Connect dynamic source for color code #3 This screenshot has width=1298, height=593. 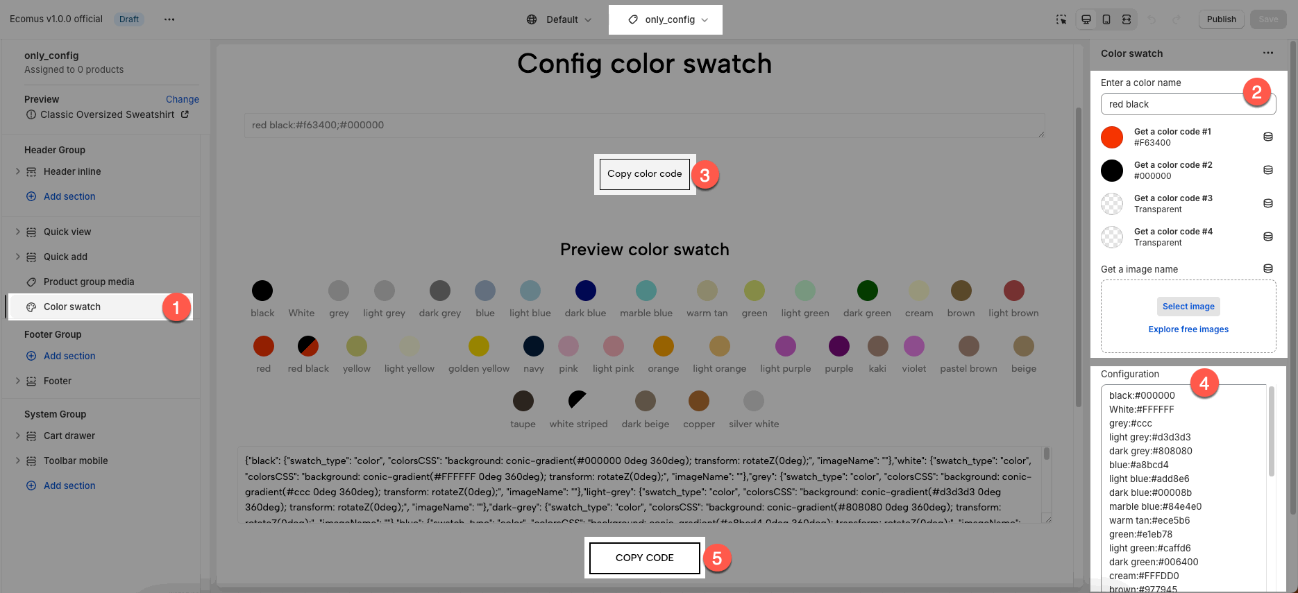[x=1268, y=203]
